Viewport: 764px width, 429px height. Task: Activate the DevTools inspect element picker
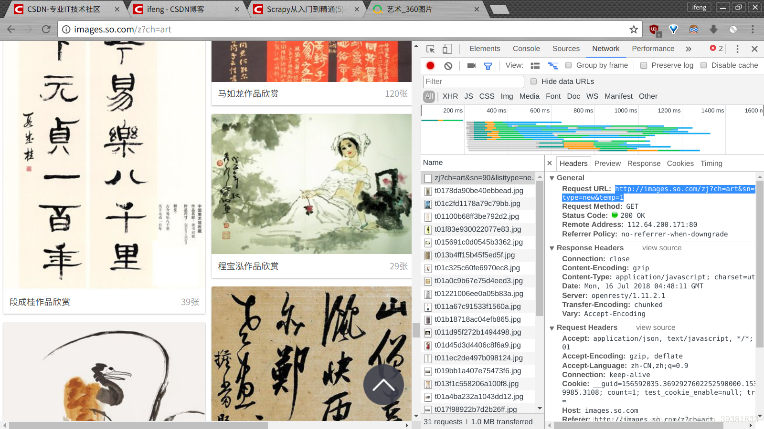(x=430, y=49)
